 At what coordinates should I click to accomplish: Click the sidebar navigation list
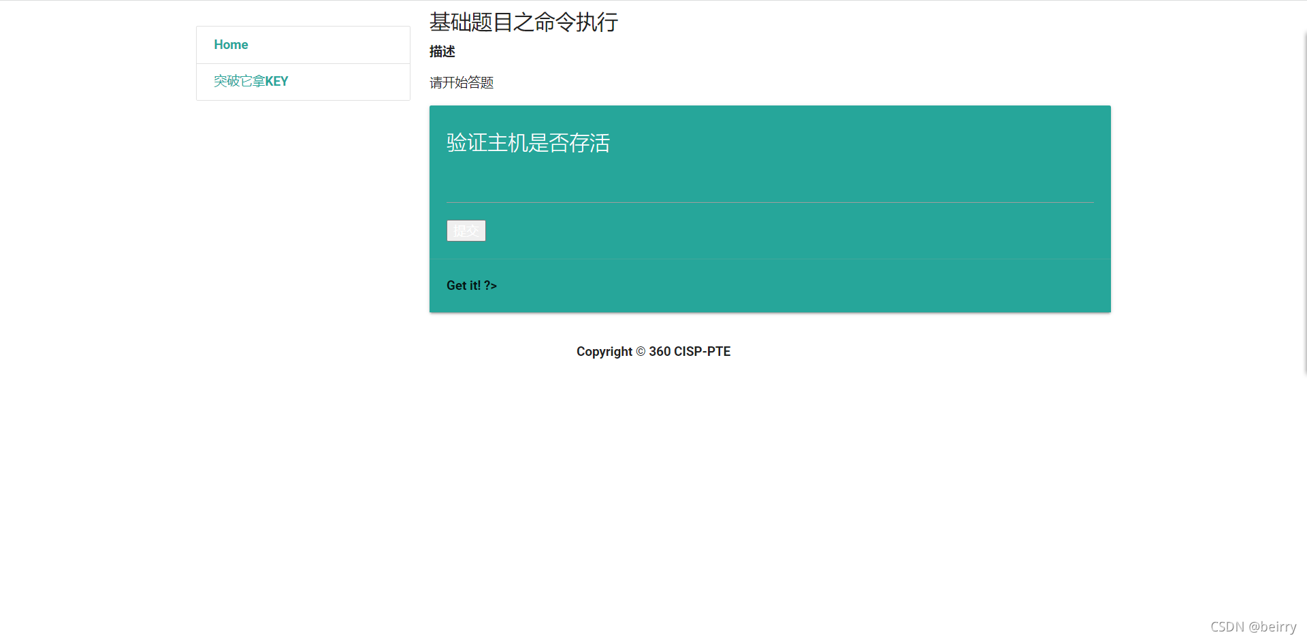302,63
